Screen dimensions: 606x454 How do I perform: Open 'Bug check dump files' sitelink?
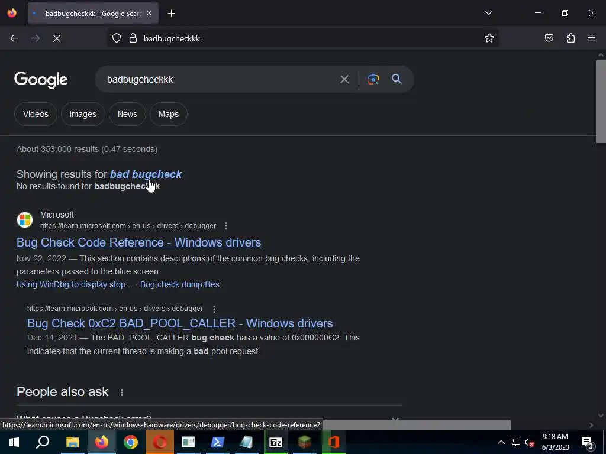pyautogui.click(x=180, y=284)
